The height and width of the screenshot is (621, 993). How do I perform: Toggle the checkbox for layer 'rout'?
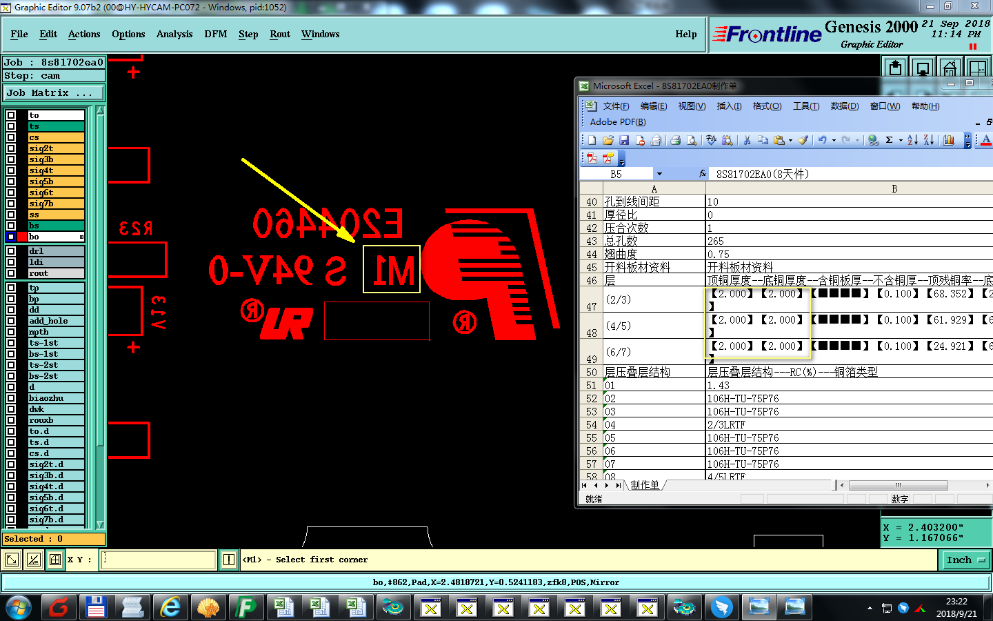(x=11, y=273)
